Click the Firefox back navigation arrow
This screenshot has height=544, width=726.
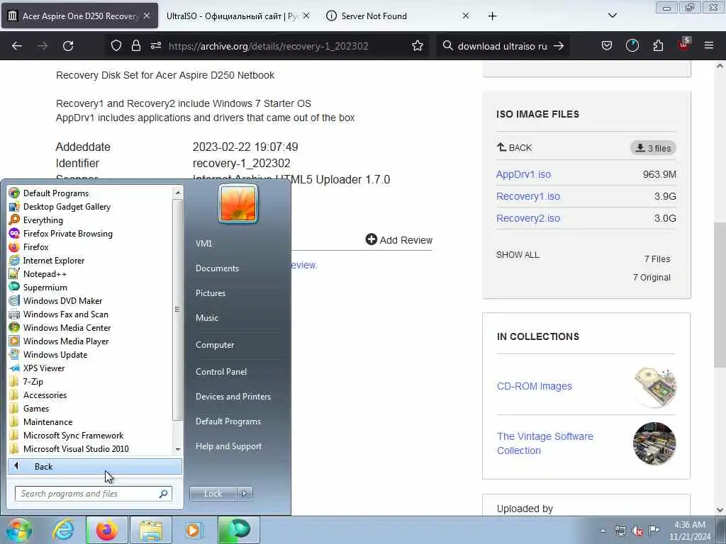click(x=17, y=46)
